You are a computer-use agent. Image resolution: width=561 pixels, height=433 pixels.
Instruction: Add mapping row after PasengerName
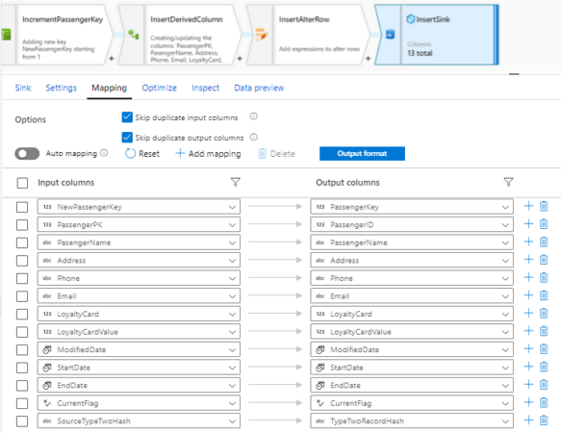click(528, 242)
